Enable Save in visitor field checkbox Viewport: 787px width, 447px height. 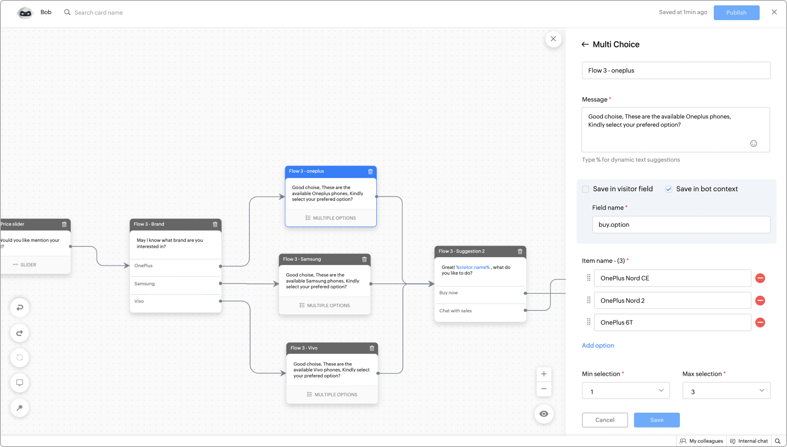(586, 189)
